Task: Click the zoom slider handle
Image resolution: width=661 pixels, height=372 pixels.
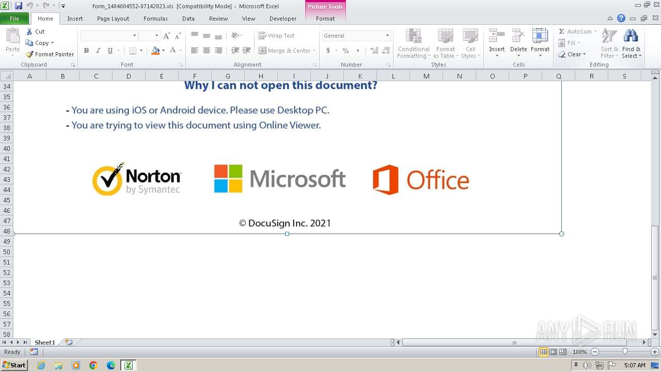Action: click(625, 352)
